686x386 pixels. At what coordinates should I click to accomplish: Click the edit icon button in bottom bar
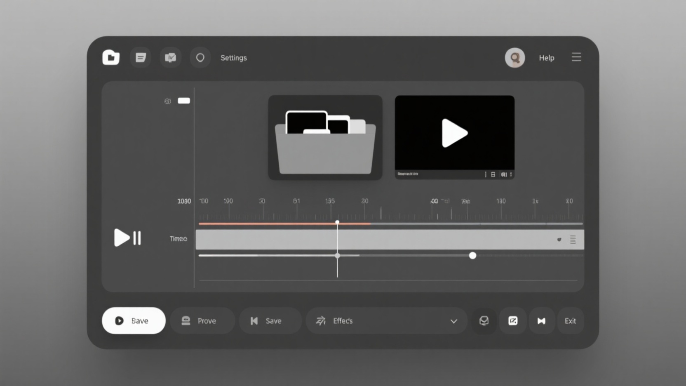pyautogui.click(x=513, y=321)
